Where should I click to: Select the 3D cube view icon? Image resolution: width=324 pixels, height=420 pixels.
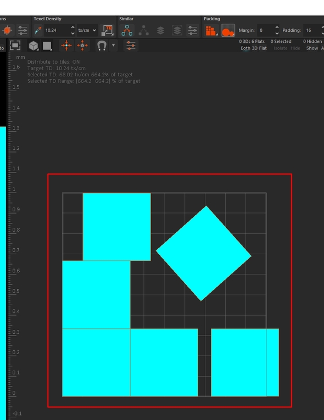(33, 46)
